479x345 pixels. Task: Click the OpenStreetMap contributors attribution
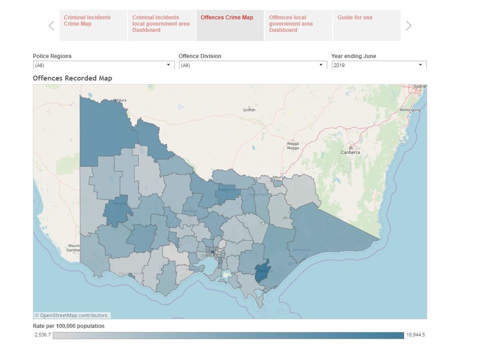(x=72, y=315)
